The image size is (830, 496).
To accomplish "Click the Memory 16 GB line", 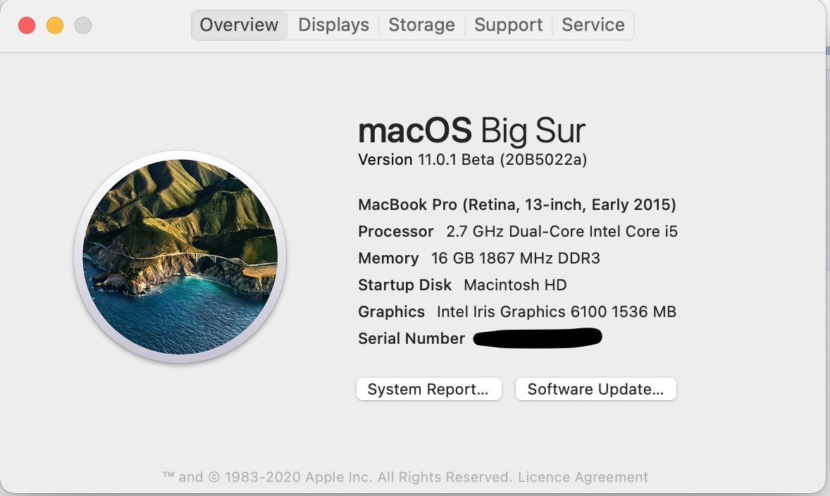I will (478, 259).
